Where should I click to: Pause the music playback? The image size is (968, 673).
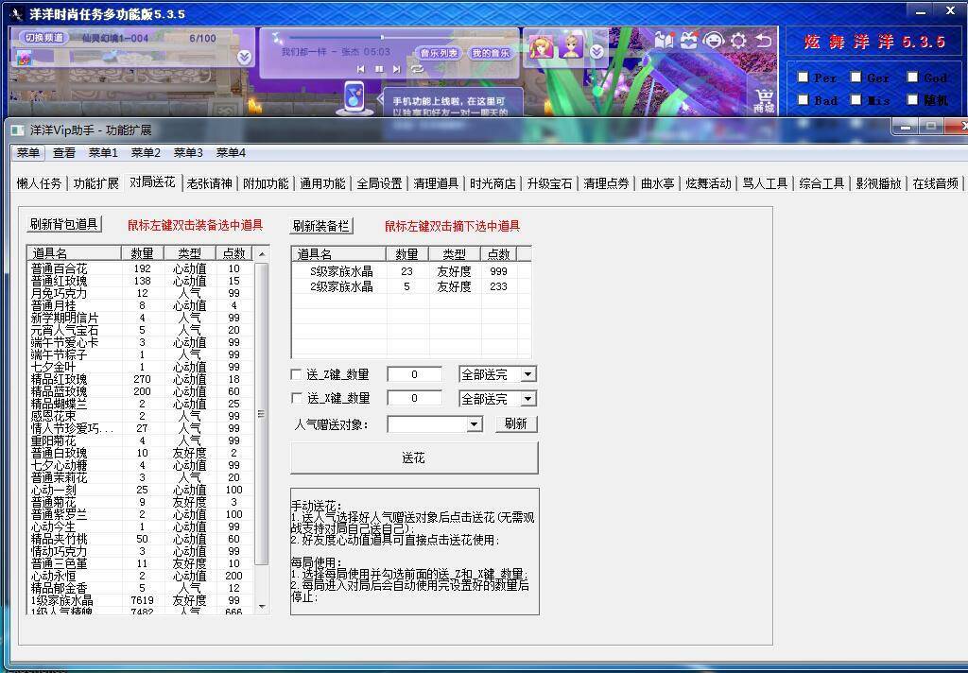coord(379,69)
